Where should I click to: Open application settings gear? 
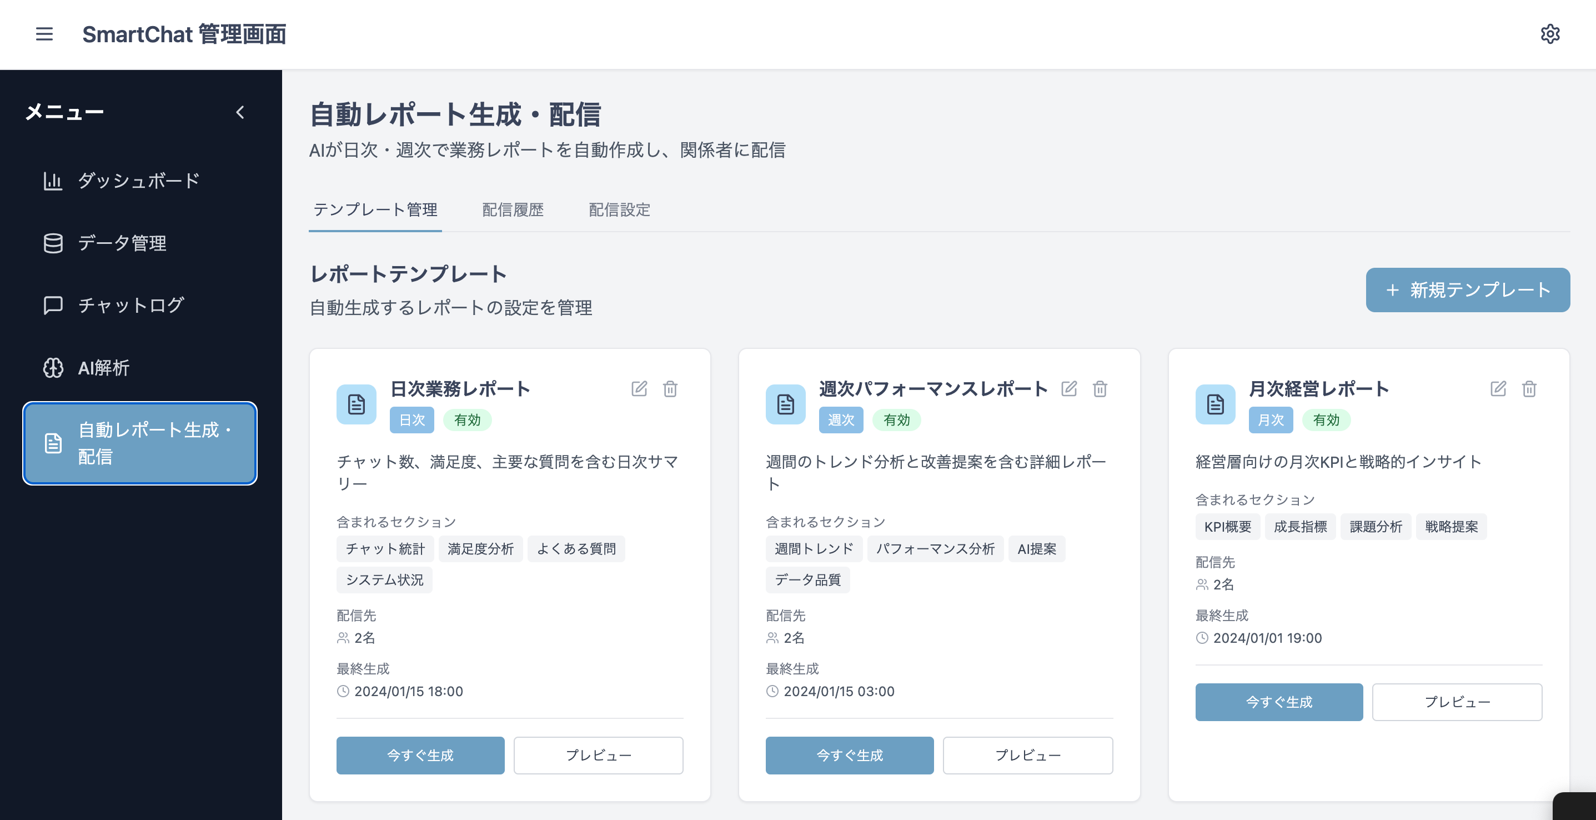coord(1551,34)
